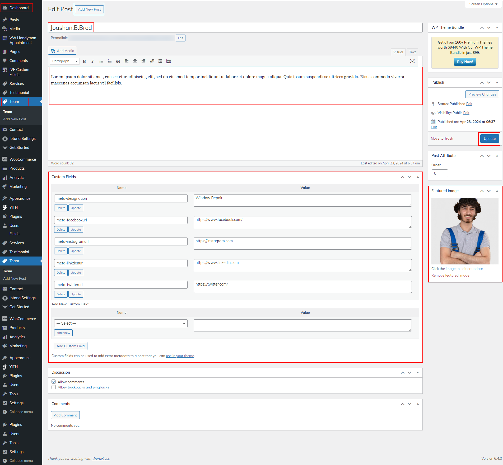Toggle the editor toolbar (kitchen sink)
Screen dimensions: 503x465
click(x=169, y=61)
